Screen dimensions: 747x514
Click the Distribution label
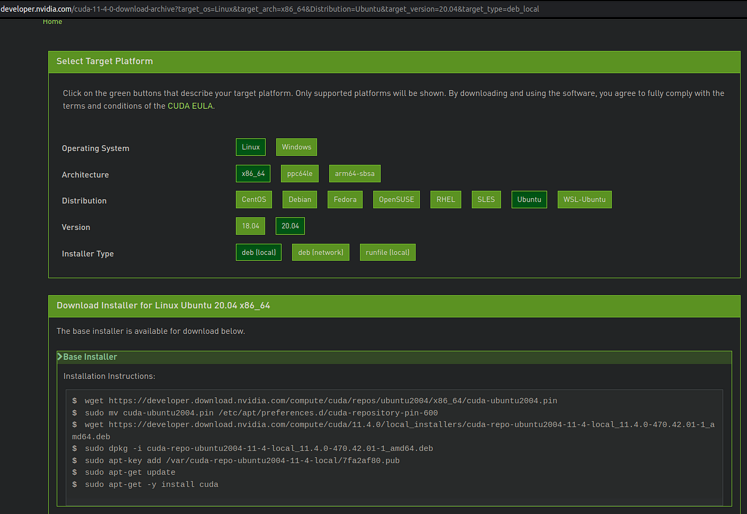point(84,201)
